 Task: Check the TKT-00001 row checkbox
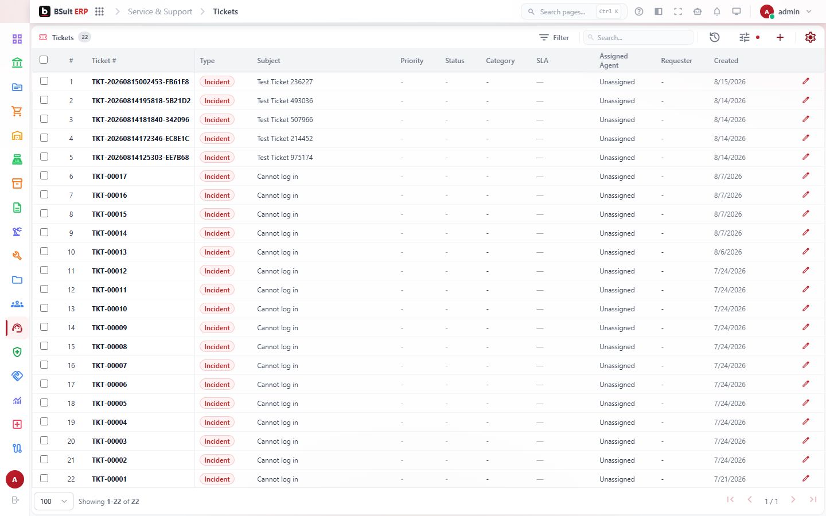[x=44, y=479]
